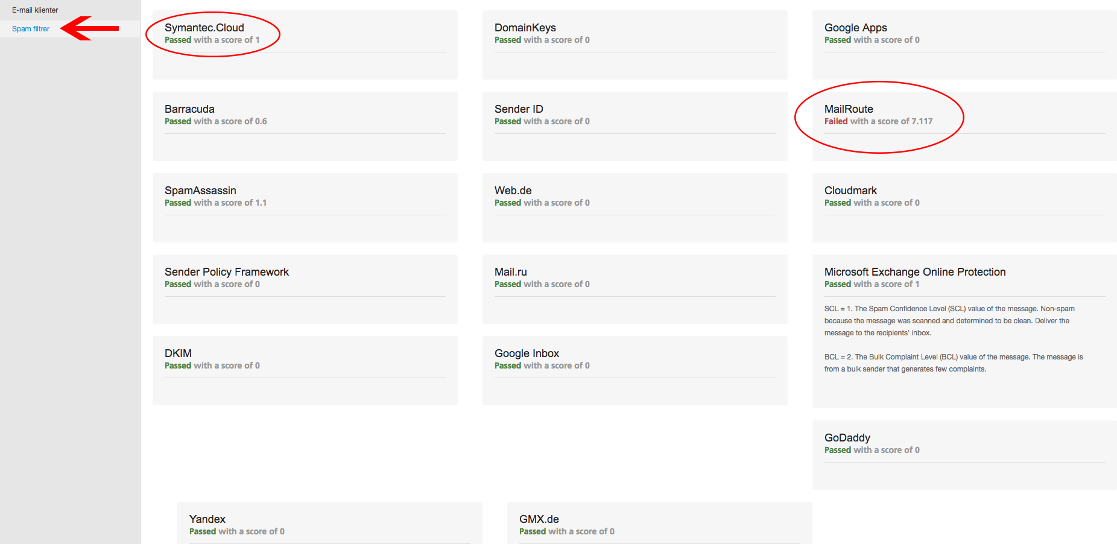Select the score text under Cloudmark

[x=872, y=203]
